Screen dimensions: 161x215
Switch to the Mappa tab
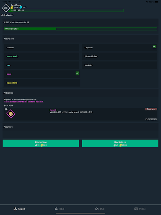coord(19,209)
